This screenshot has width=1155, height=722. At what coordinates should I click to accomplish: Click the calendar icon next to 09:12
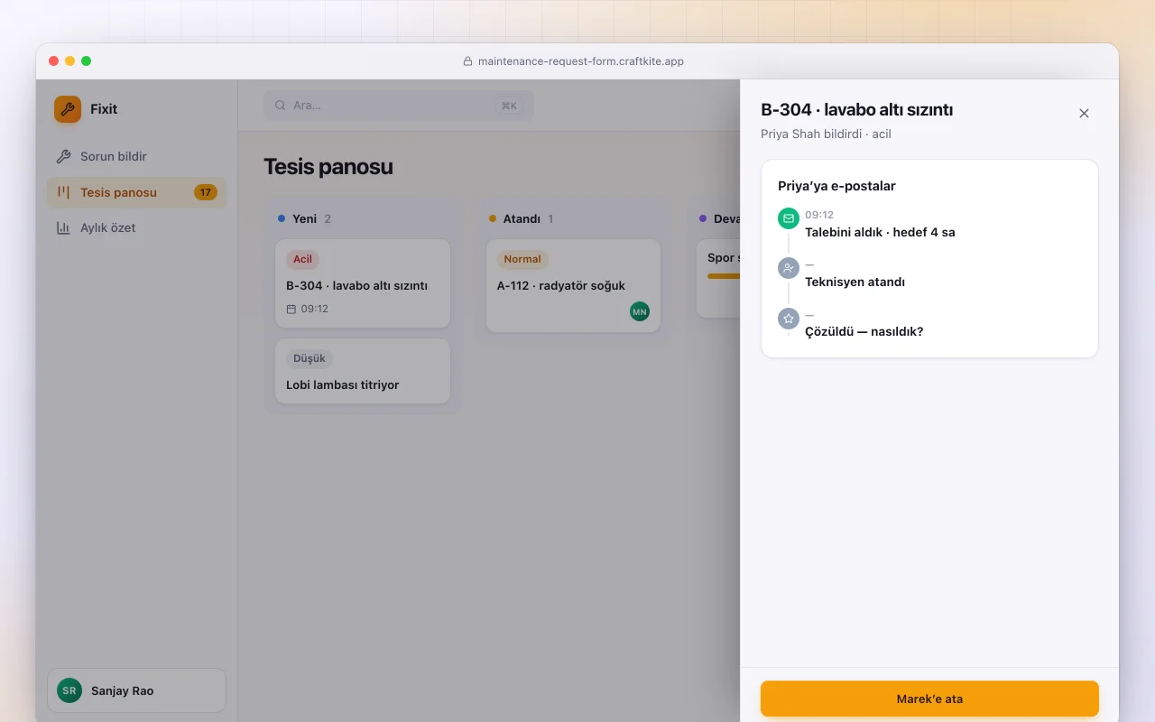[x=291, y=309]
